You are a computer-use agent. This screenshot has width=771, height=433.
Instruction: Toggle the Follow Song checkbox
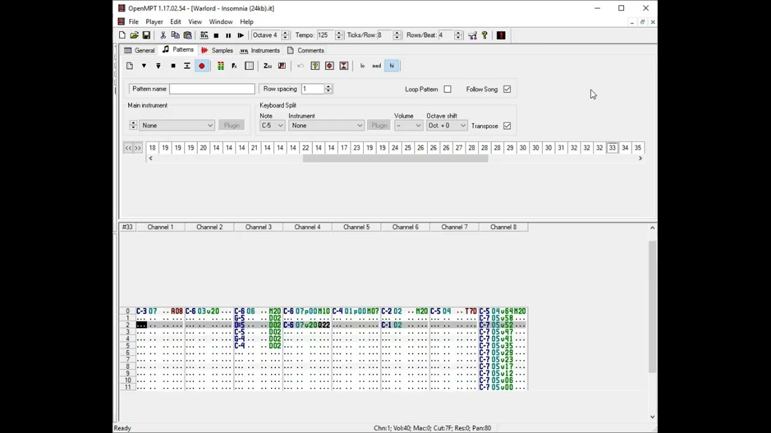(x=507, y=90)
